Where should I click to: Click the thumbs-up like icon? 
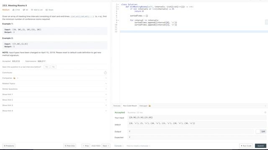click(13, 10)
